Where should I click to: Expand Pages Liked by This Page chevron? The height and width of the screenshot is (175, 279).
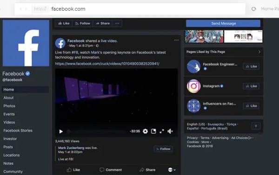coord(259,52)
